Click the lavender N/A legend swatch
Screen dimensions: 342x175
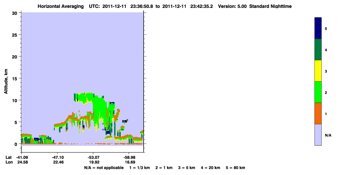318,135
